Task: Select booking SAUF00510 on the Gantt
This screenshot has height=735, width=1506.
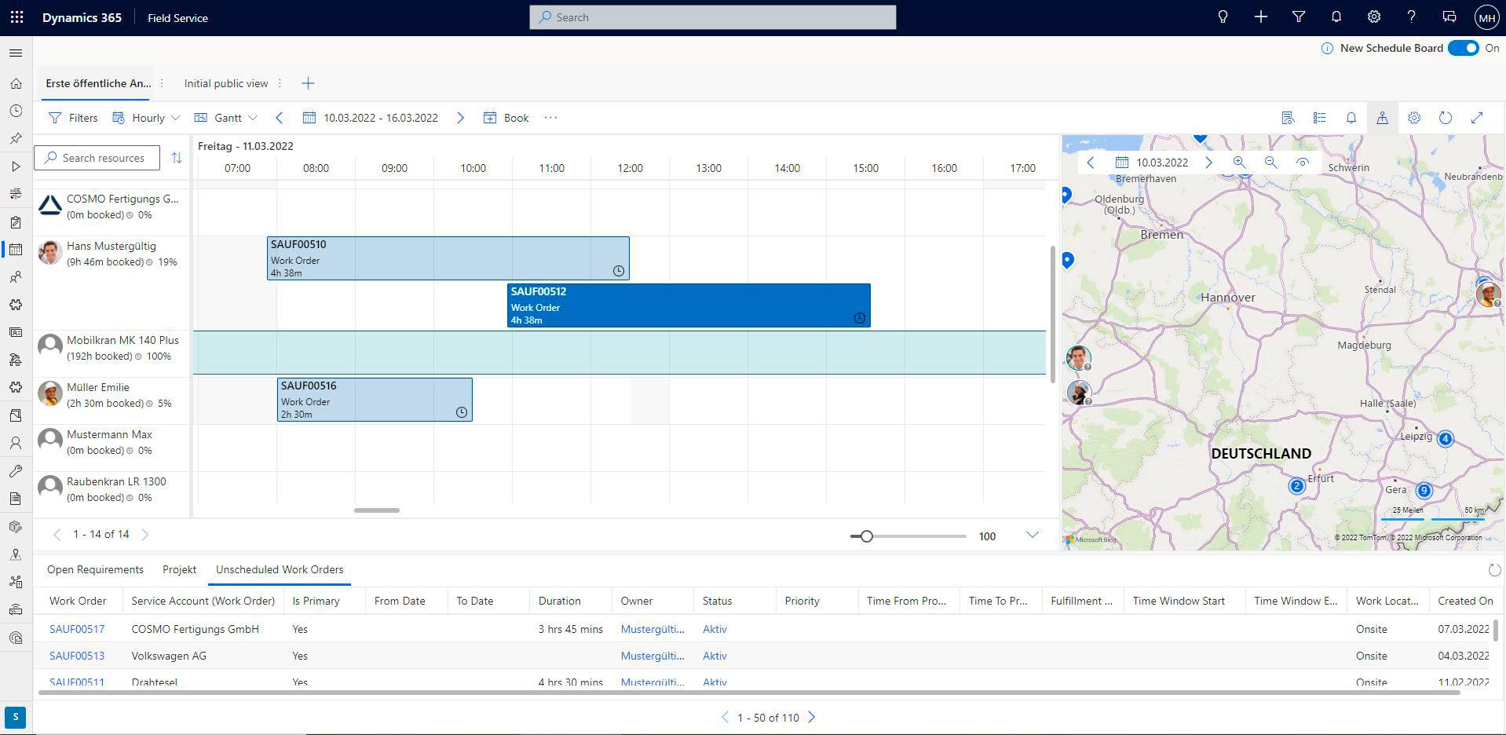Action: (448, 258)
